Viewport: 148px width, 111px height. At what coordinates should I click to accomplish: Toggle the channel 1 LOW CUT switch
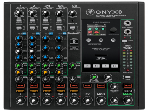point(19,20)
